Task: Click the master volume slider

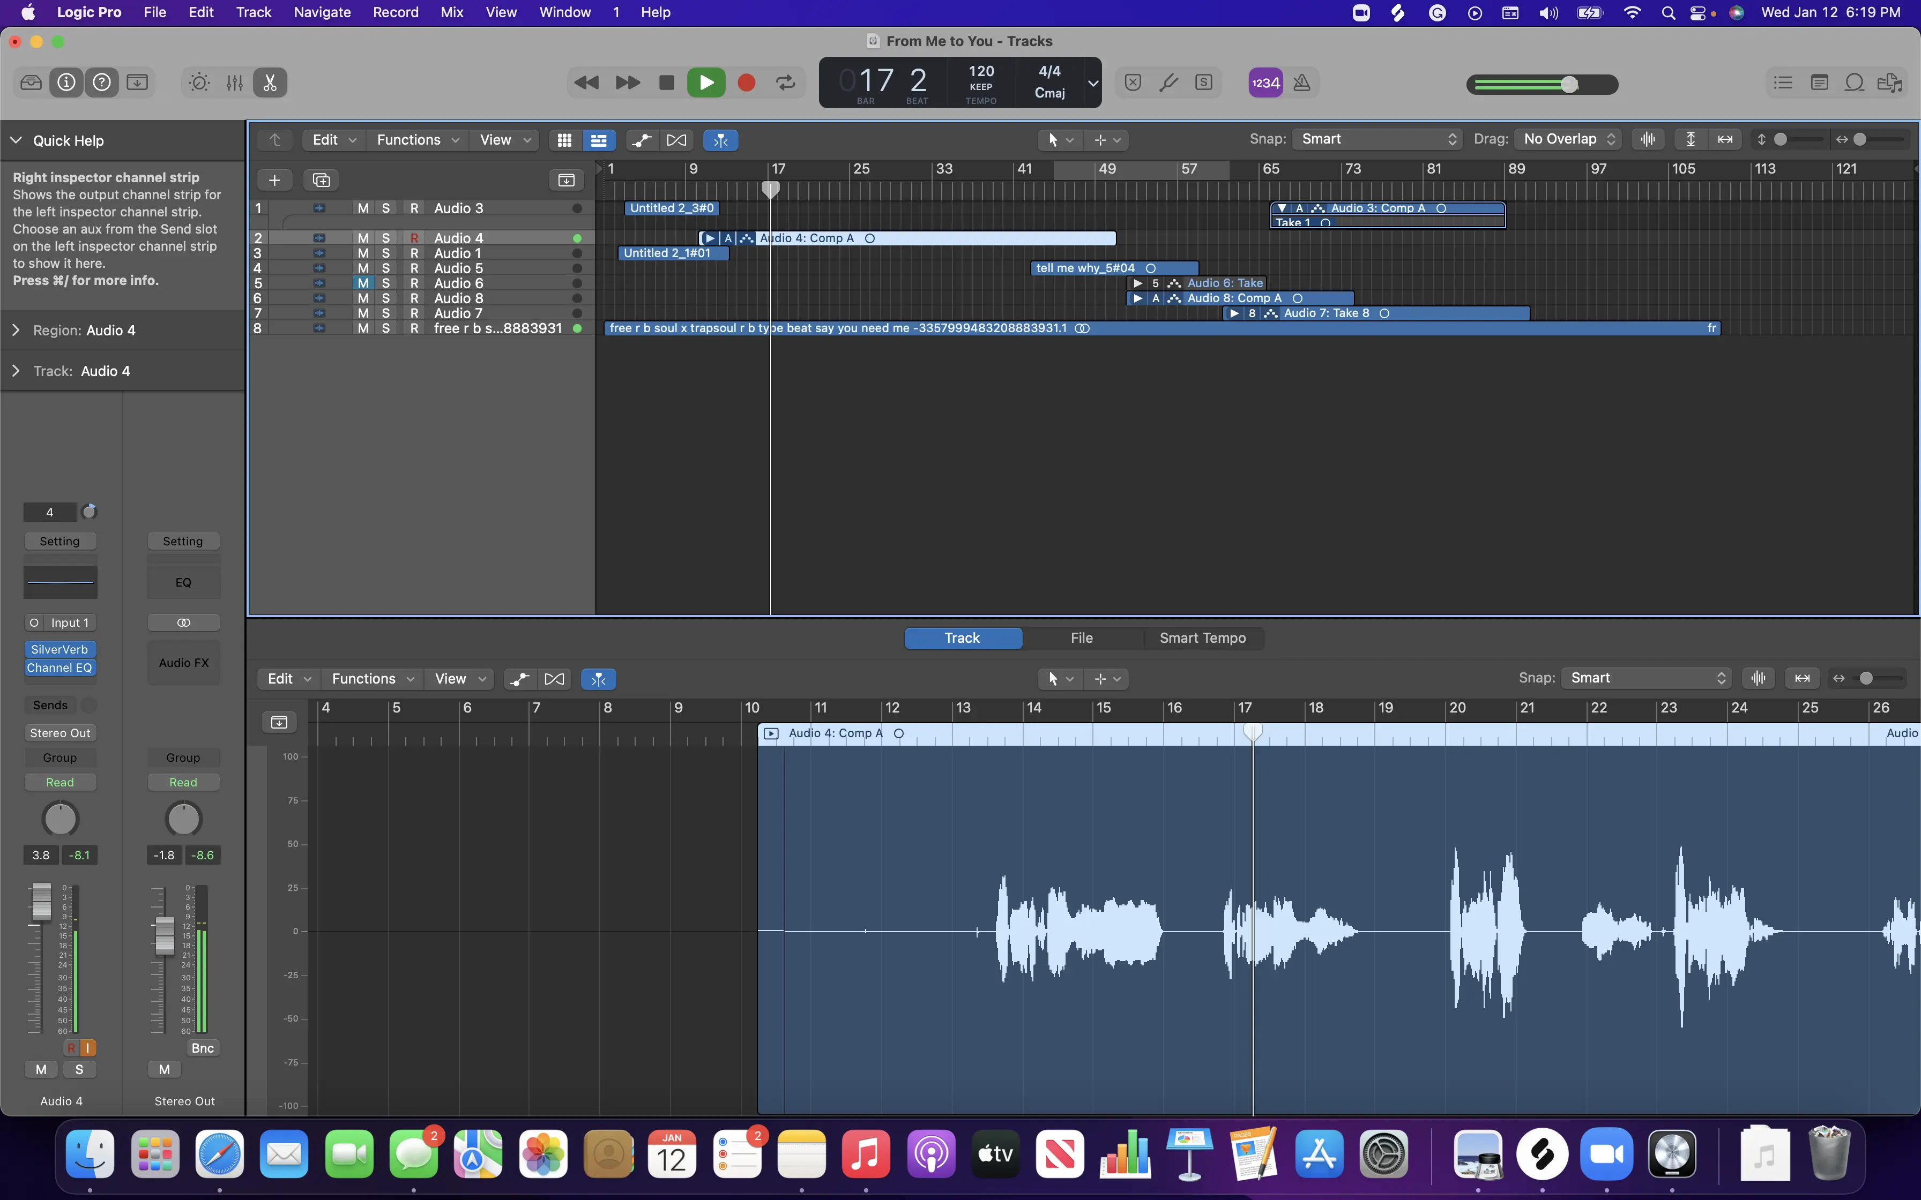Action: click(1542, 84)
